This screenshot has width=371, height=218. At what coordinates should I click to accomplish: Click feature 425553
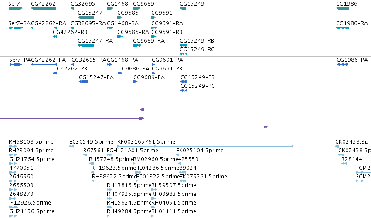click(179, 164)
